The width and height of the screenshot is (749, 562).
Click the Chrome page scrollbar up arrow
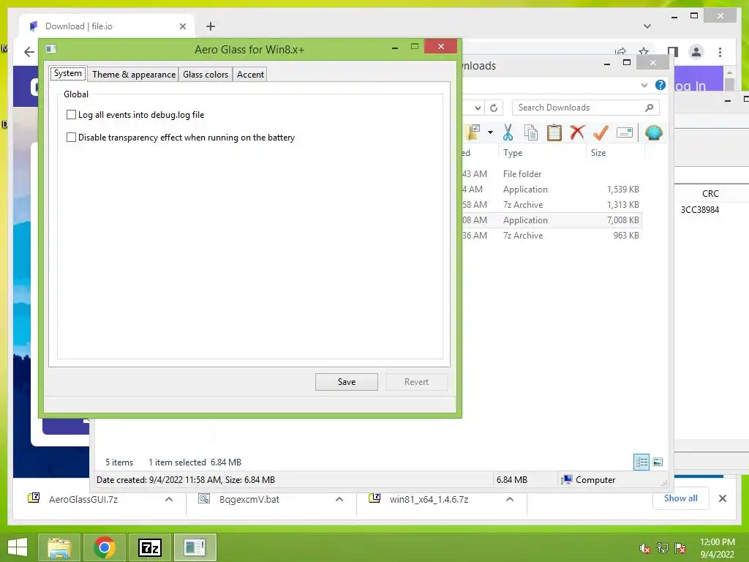pyautogui.click(x=729, y=72)
